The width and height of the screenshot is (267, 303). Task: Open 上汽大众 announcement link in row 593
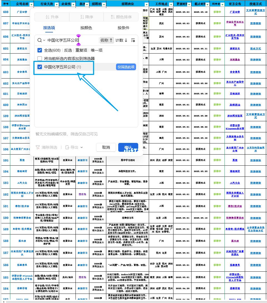[x=235, y=183]
